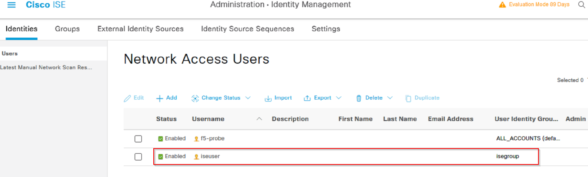The height and width of the screenshot is (177, 588).
Task: Tick the checkbox for f5-probe user
Action: point(138,138)
